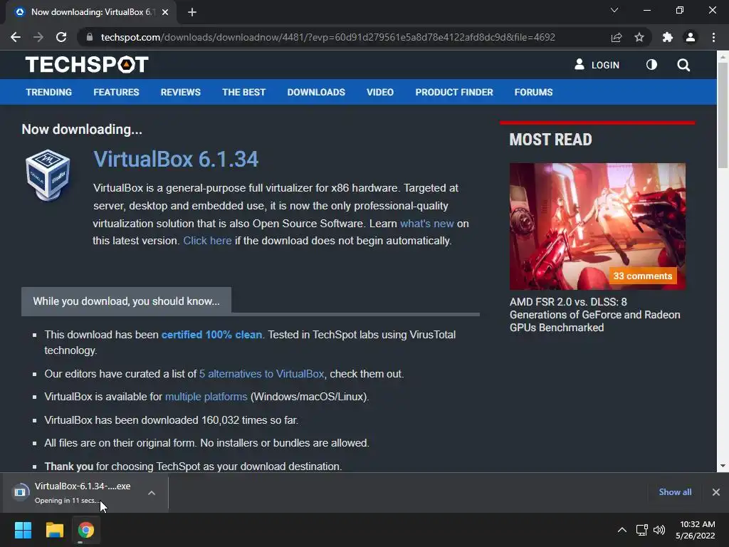Open the VIDEO menu item

click(380, 92)
